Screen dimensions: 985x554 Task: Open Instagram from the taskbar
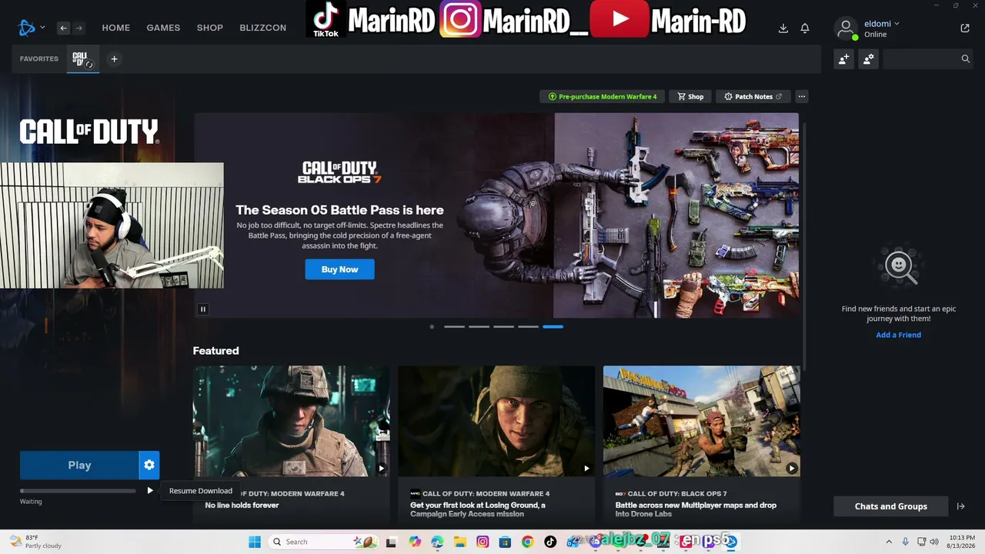coord(482,542)
